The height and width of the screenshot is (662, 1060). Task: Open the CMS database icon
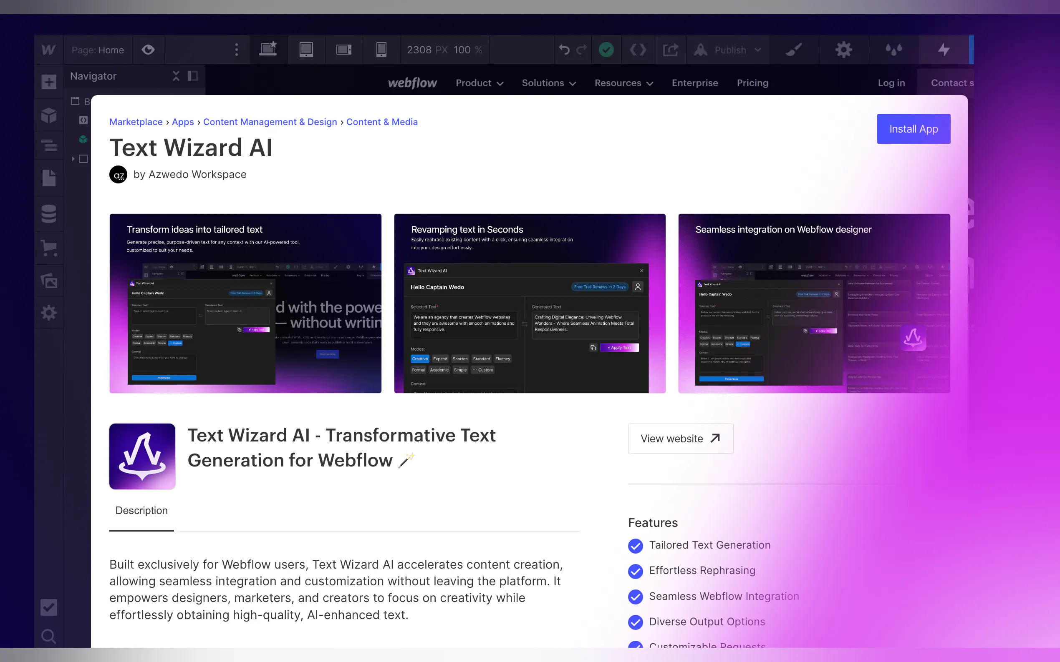(x=49, y=214)
